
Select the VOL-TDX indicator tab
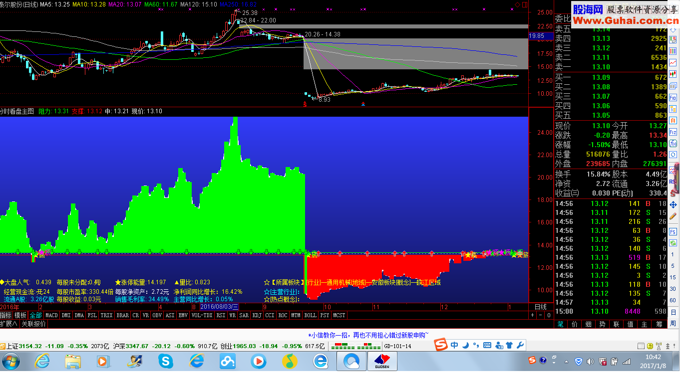pos(202,315)
